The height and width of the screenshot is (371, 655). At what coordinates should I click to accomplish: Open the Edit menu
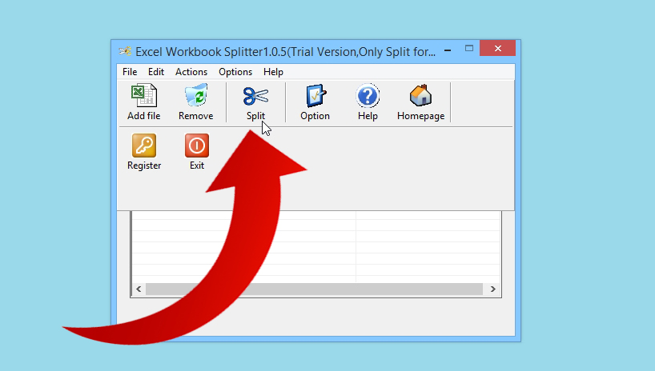(x=156, y=72)
